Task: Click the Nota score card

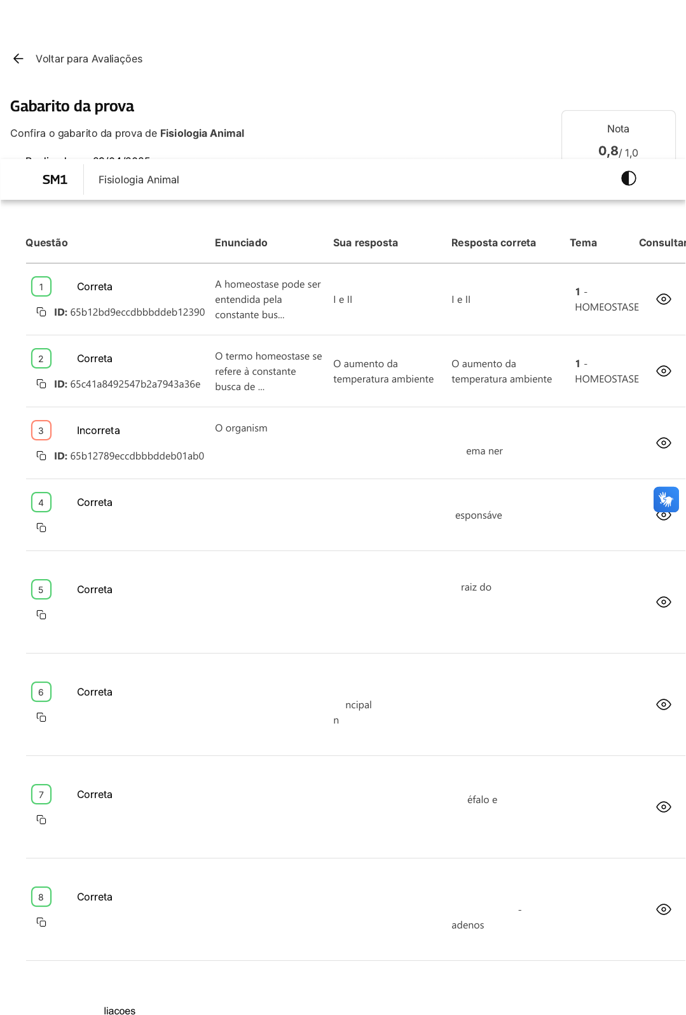Action: (618, 138)
